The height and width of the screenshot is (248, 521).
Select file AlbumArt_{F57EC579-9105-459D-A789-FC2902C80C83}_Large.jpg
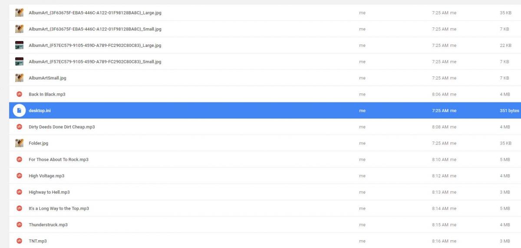95,45
